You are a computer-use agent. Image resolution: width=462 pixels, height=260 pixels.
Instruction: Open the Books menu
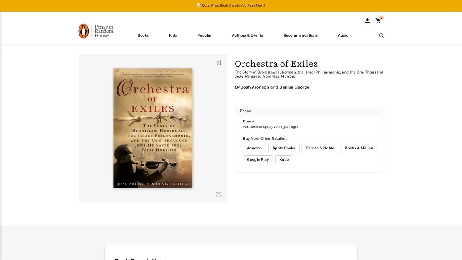143,35
